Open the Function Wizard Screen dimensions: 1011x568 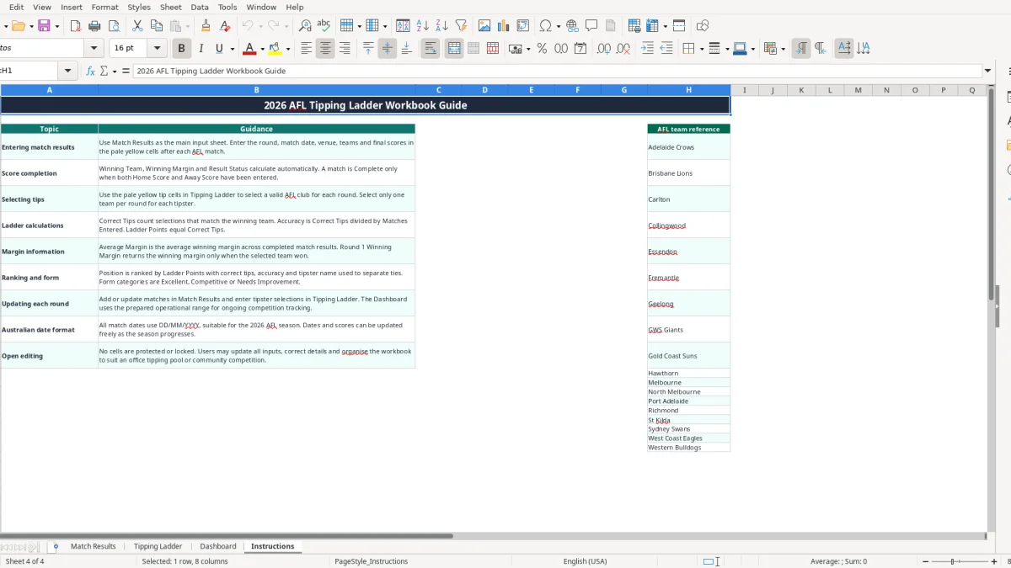[91, 71]
